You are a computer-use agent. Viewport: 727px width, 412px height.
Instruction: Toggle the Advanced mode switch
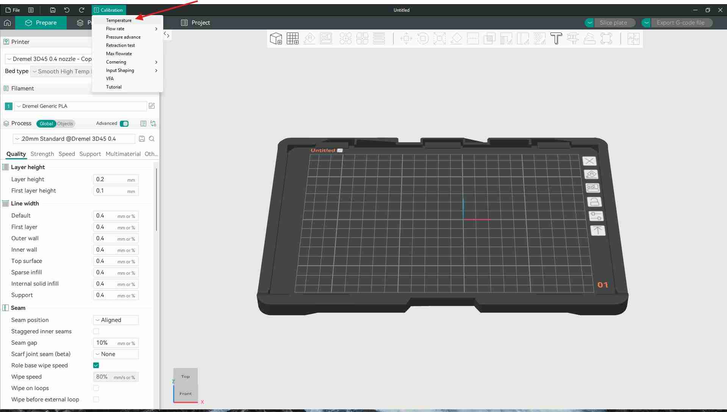(x=124, y=124)
